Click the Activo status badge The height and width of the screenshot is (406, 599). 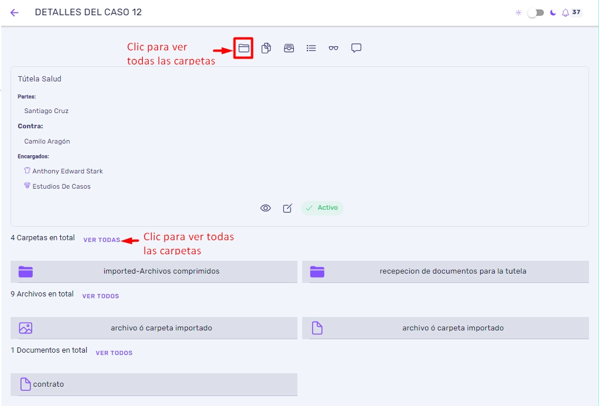tap(322, 208)
